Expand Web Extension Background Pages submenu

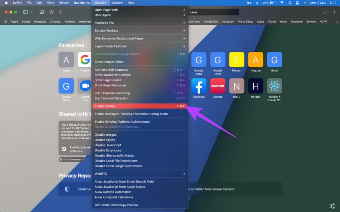coord(140,38)
